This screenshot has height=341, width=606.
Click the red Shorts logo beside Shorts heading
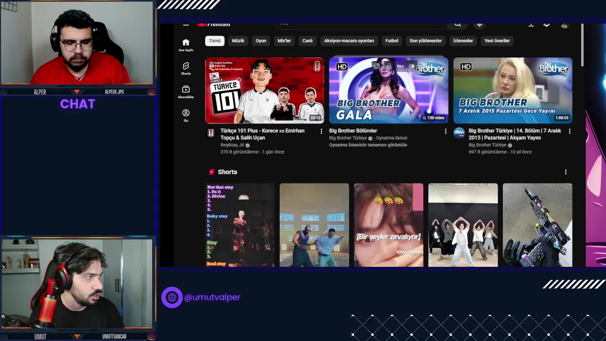click(x=212, y=172)
